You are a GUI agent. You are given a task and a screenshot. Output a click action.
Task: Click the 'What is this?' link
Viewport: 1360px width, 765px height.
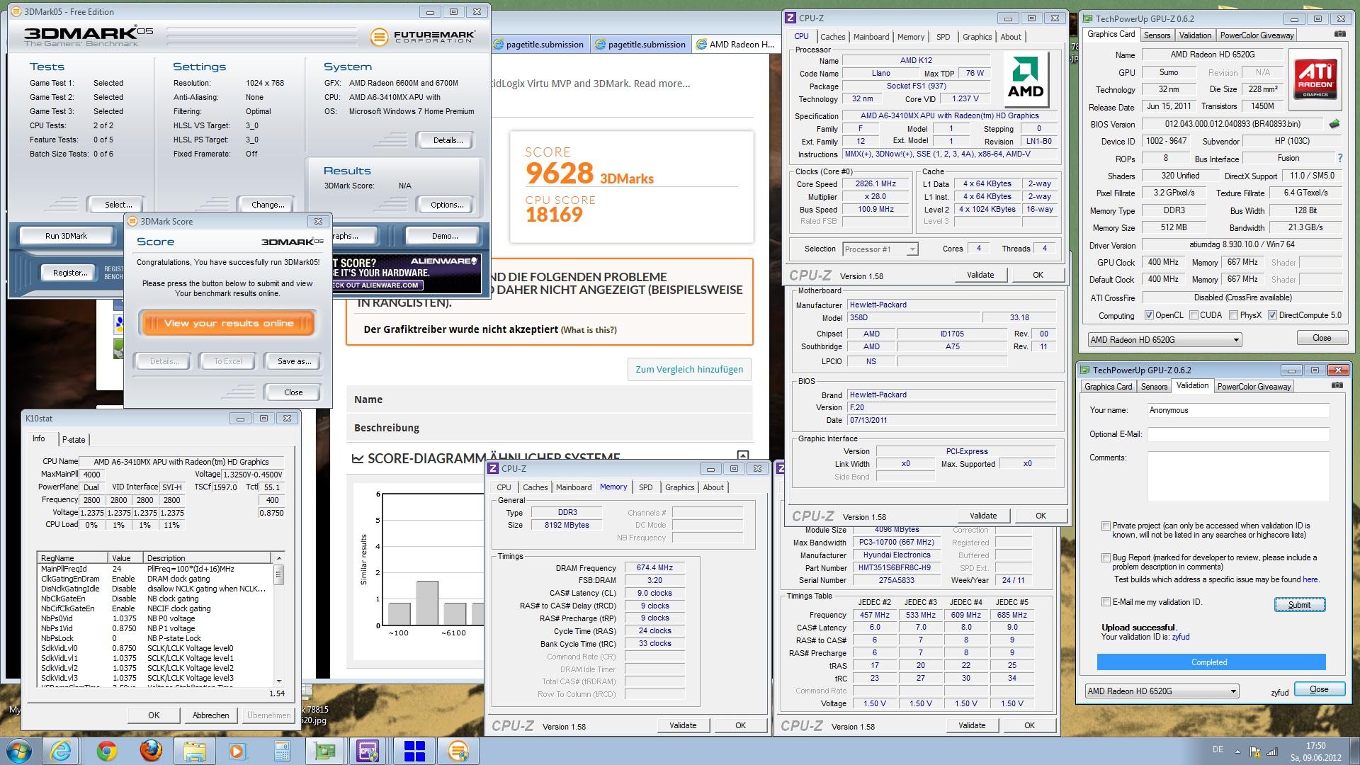[589, 329]
